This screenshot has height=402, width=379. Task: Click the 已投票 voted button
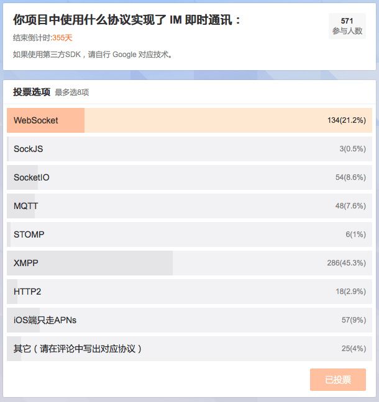point(338,380)
